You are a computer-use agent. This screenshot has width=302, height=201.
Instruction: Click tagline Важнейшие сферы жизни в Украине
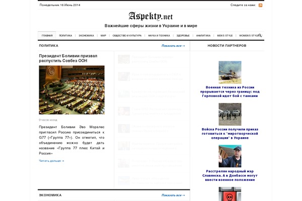(x=151, y=26)
